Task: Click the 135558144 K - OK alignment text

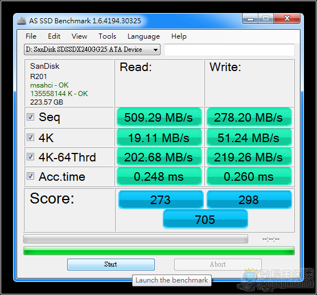Action: pos(59,93)
